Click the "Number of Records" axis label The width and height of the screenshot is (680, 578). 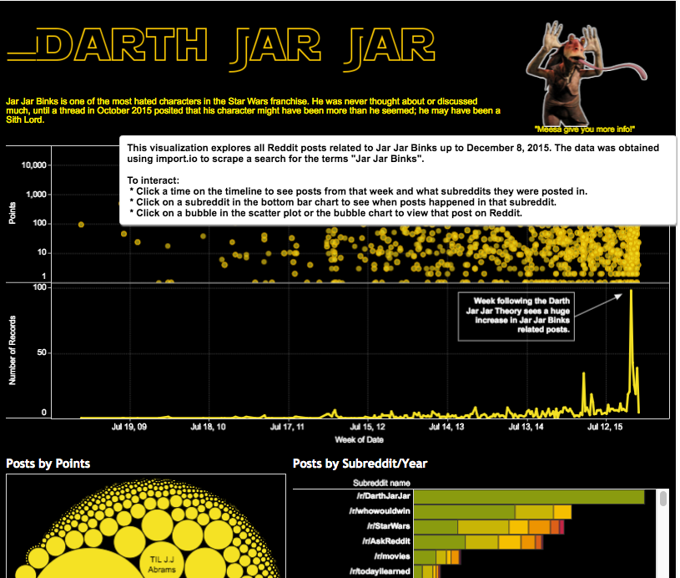pos(13,352)
